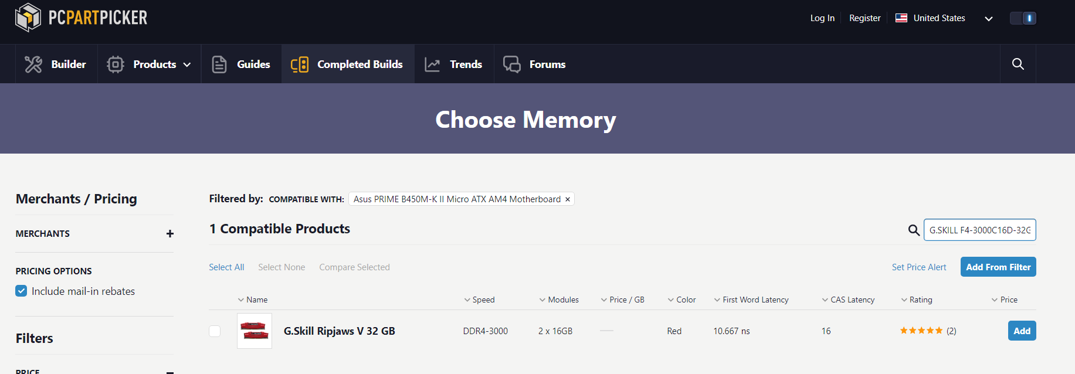This screenshot has height=374, width=1075.
Task: Uncheck Include mail-in rebates
Action: pyautogui.click(x=21, y=291)
